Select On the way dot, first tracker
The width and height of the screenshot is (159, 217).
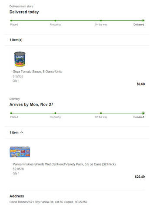(x=101, y=20)
